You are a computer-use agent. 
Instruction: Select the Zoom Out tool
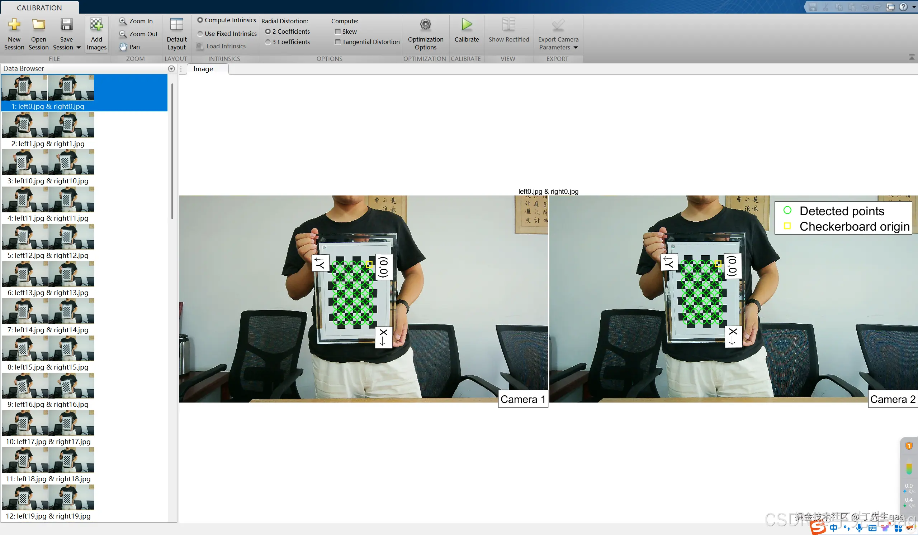138,34
